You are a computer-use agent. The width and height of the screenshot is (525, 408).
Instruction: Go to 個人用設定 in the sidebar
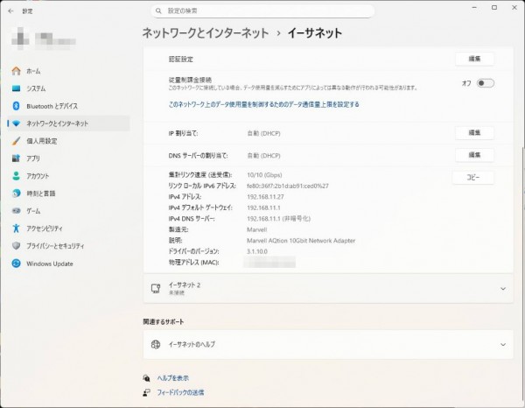[41, 141]
